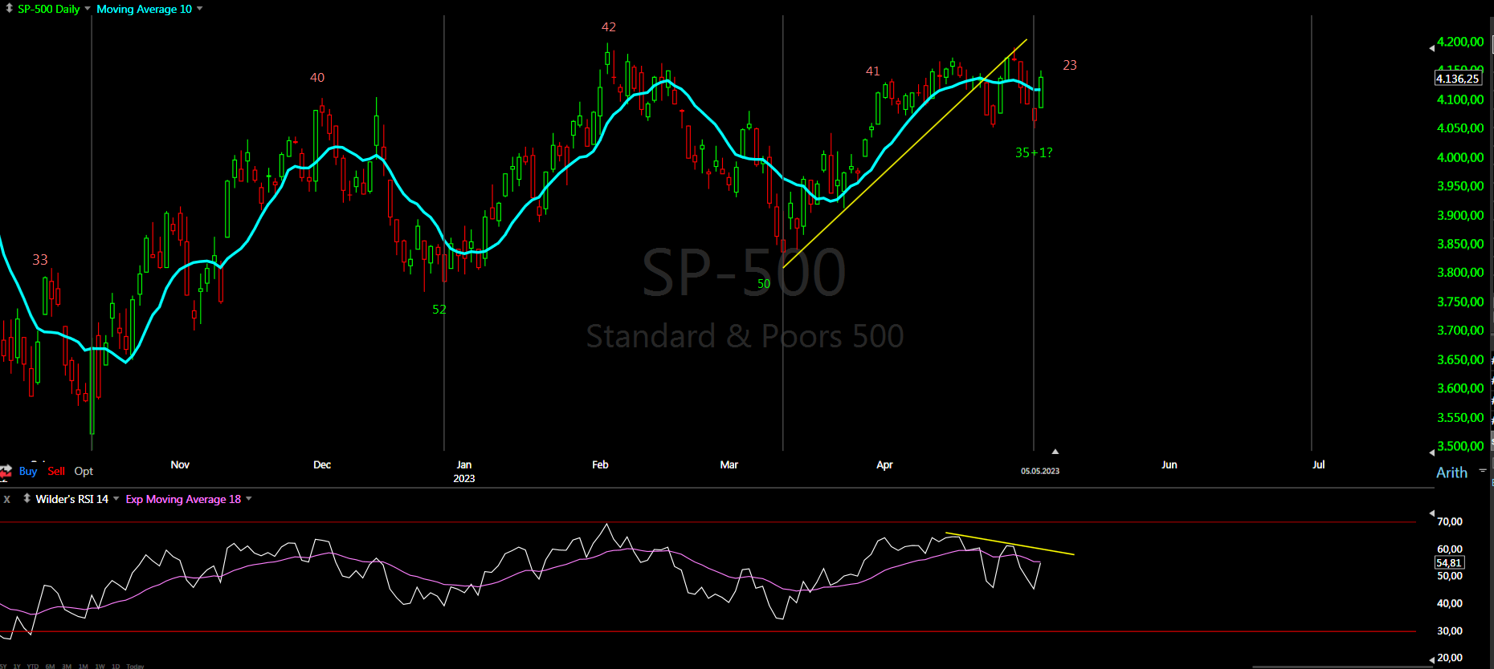
Task: Click the Feb label on the time axis
Action: pyautogui.click(x=600, y=464)
